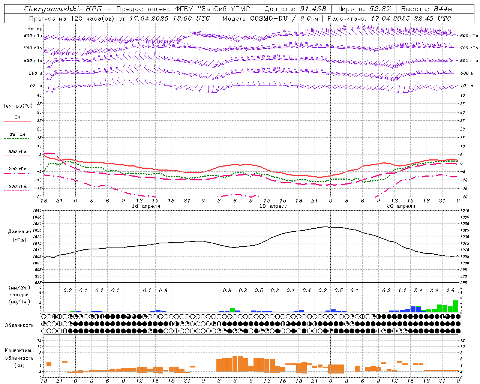Select the Давление pressure panel label
The image size is (480, 384).
tap(19, 232)
